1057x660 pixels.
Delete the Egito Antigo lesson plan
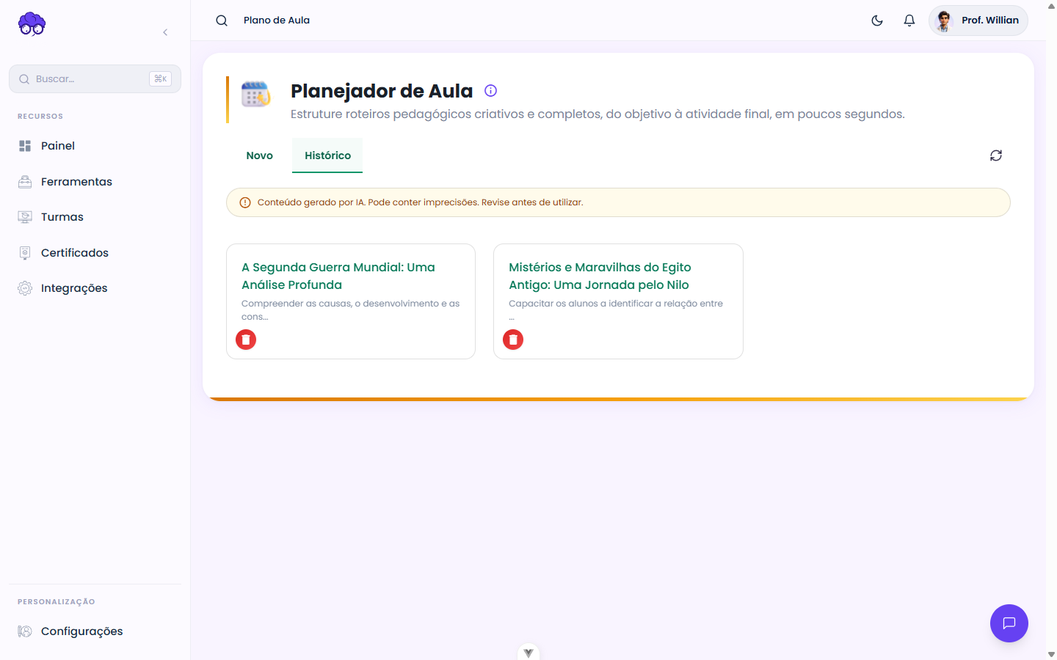coord(513,340)
